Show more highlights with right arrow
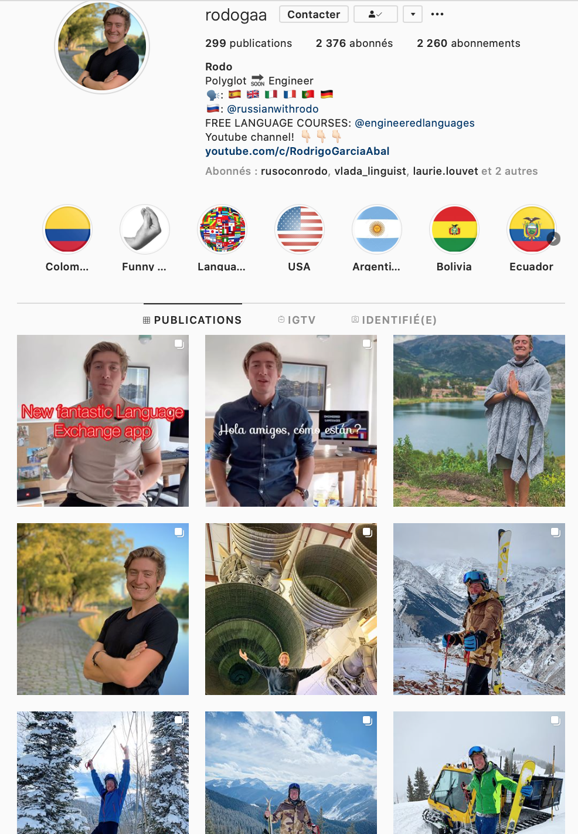 pos(554,238)
